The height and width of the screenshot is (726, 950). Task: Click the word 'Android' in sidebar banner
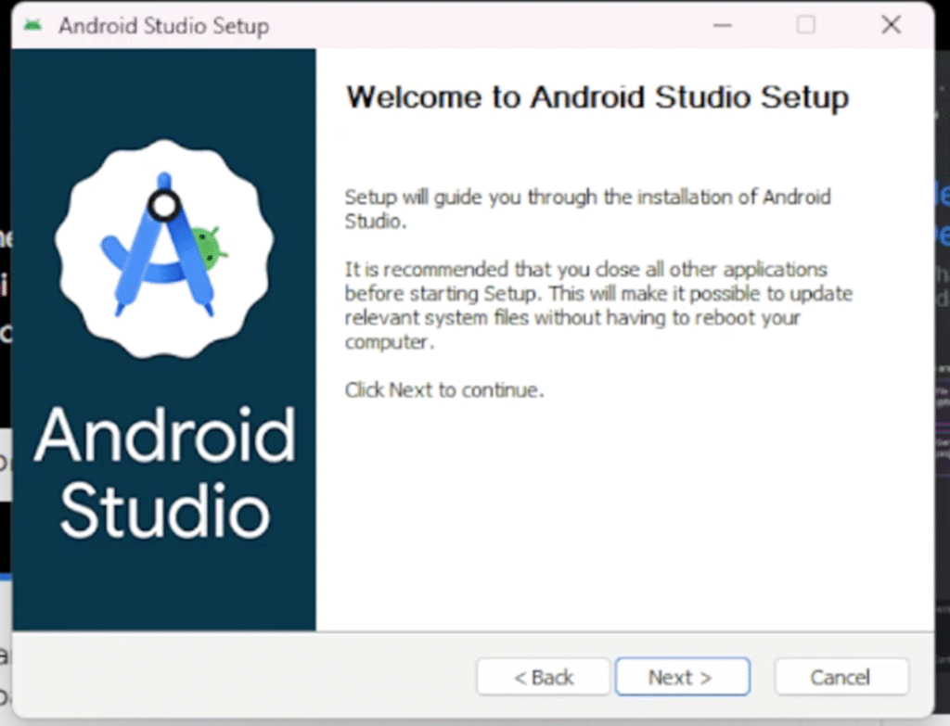[164, 436]
